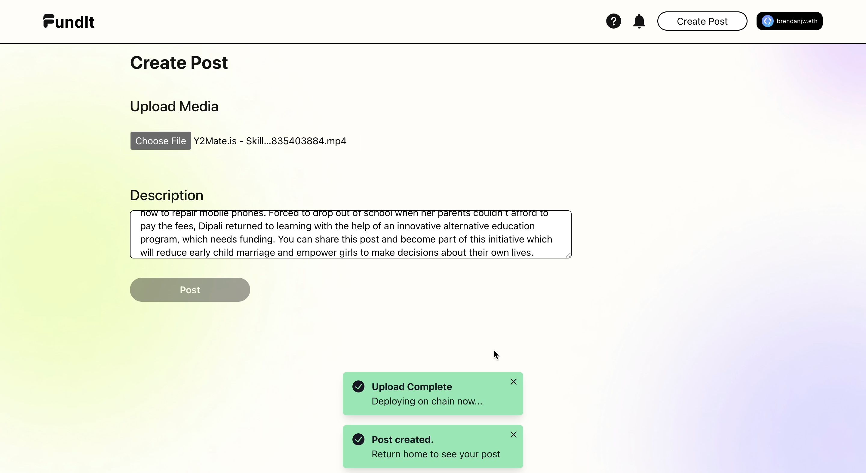Click the brendanjw.eth profile avatar icon
The height and width of the screenshot is (473, 866).
(x=767, y=21)
